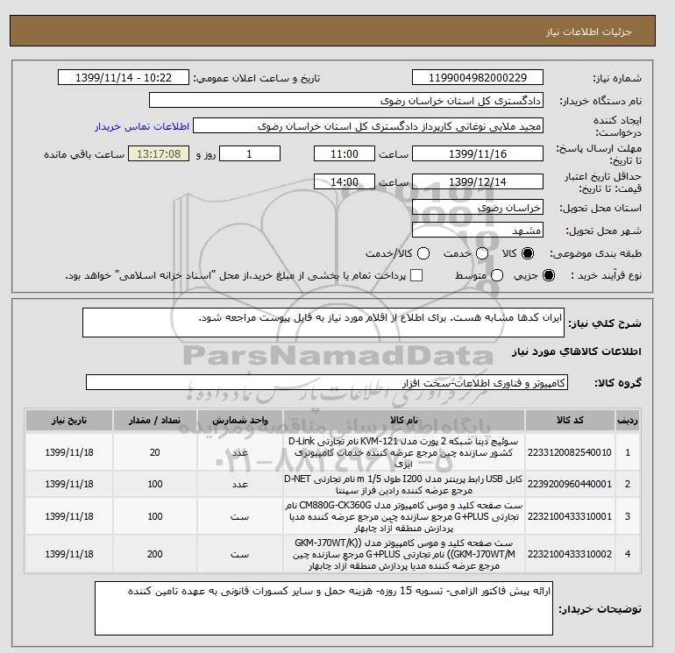Viewport: 675px width, 653px height.
Task: Click need date 1399/11/18 in row 1
Action: (69, 453)
